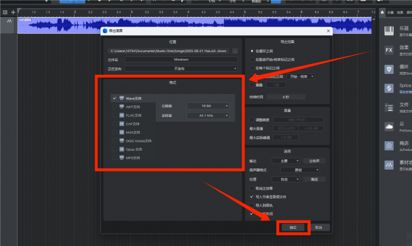The height and width of the screenshot is (246, 412).
Task: Check the Opus 文件 format checkbox
Action: (115, 149)
